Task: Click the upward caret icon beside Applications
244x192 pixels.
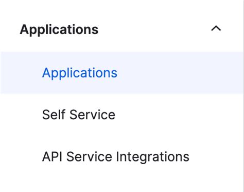Action: [x=216, y=28]
